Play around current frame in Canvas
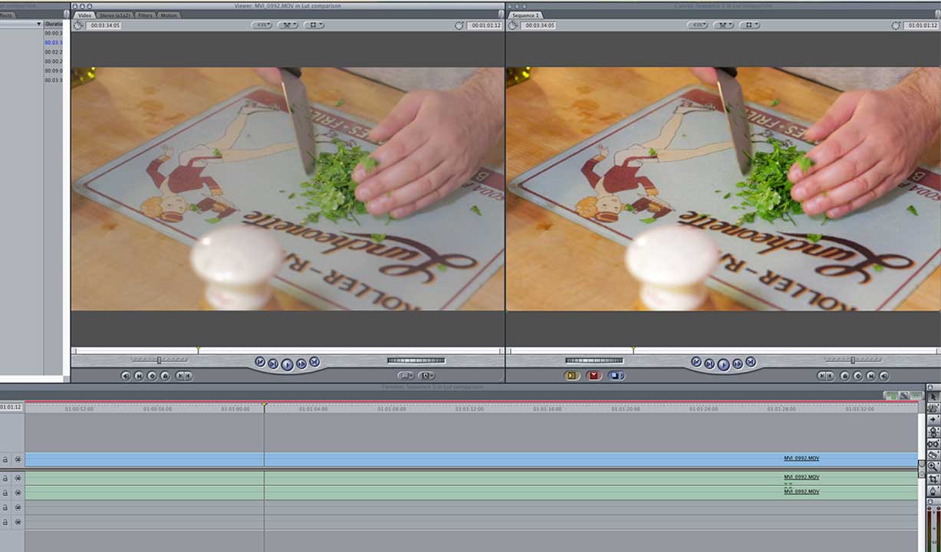 pyautogui.click(x=737, y=363)
